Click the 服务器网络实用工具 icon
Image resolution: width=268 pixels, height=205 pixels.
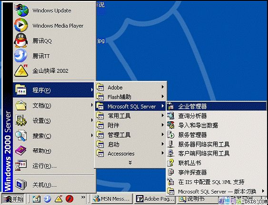tap(170, 144)
